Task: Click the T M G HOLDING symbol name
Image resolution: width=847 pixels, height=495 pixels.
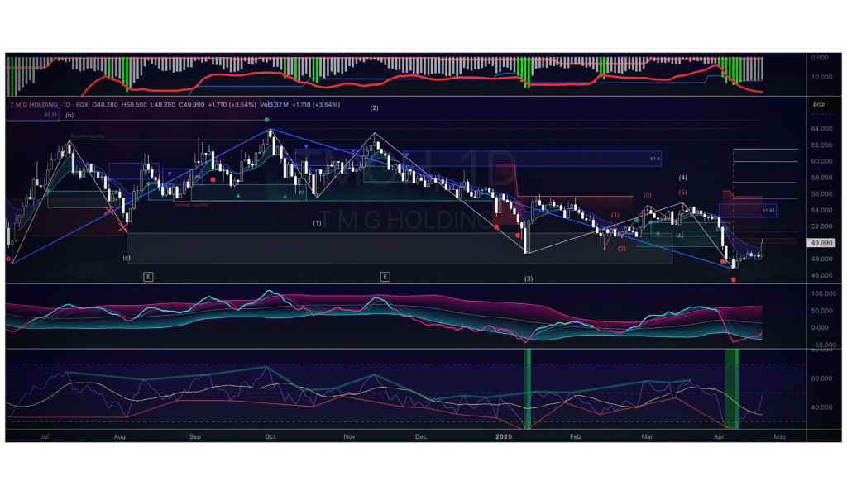Action: (x=31, y=105)
